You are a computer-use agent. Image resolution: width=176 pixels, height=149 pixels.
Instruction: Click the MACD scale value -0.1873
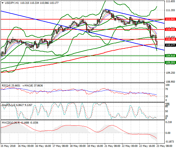click(170, 142)
